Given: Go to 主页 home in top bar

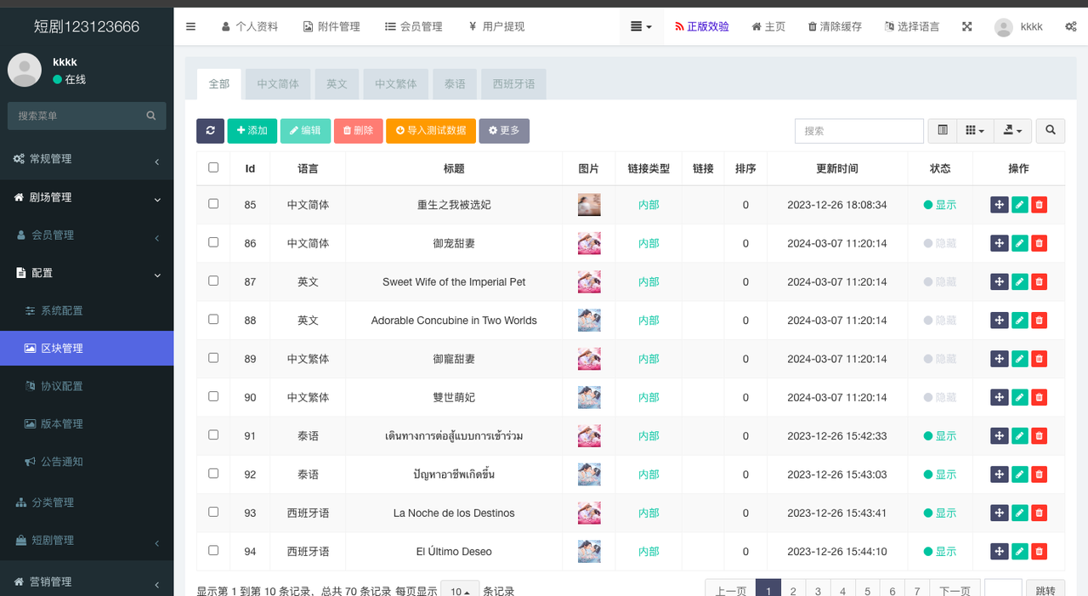Looking at the screenshot, I should pyautogui.click(x=768, y=26).
